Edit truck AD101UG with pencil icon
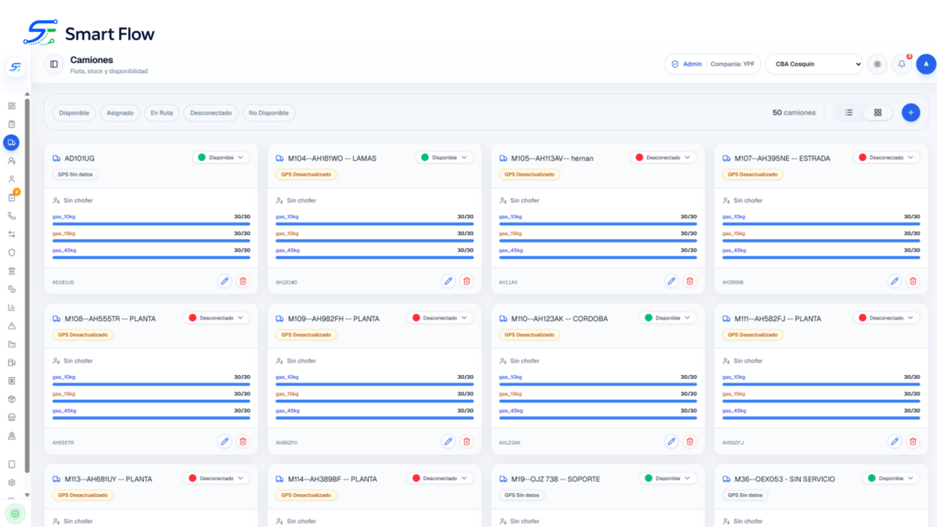 (x=225, y=281)
